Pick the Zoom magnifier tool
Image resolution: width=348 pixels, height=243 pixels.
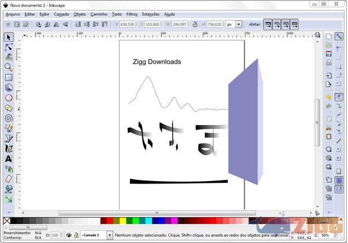pos(9,67)
